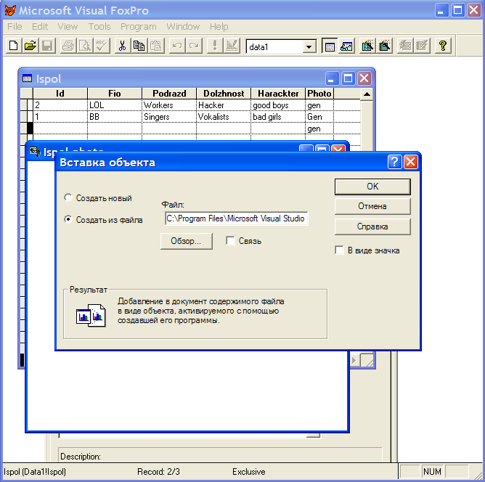The height and width of the screenshot is (482, 485).
Task: Click the 'Отмена' cancel button
Action: coord(372,206)
